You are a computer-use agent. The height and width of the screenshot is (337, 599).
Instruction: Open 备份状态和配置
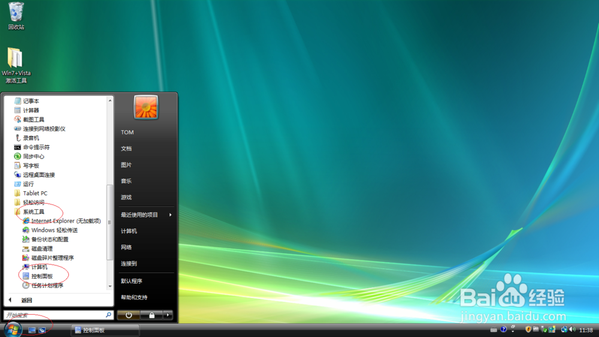[46, 239]
